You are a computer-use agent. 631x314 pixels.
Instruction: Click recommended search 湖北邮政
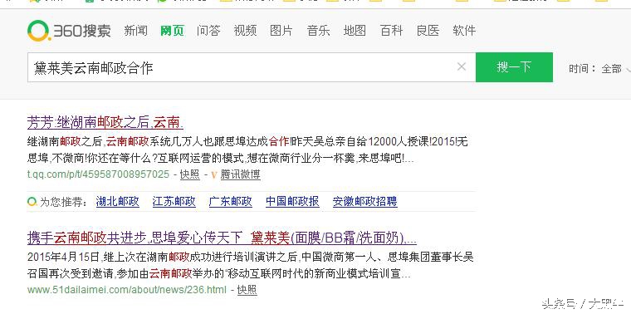(x=118, y=202)
